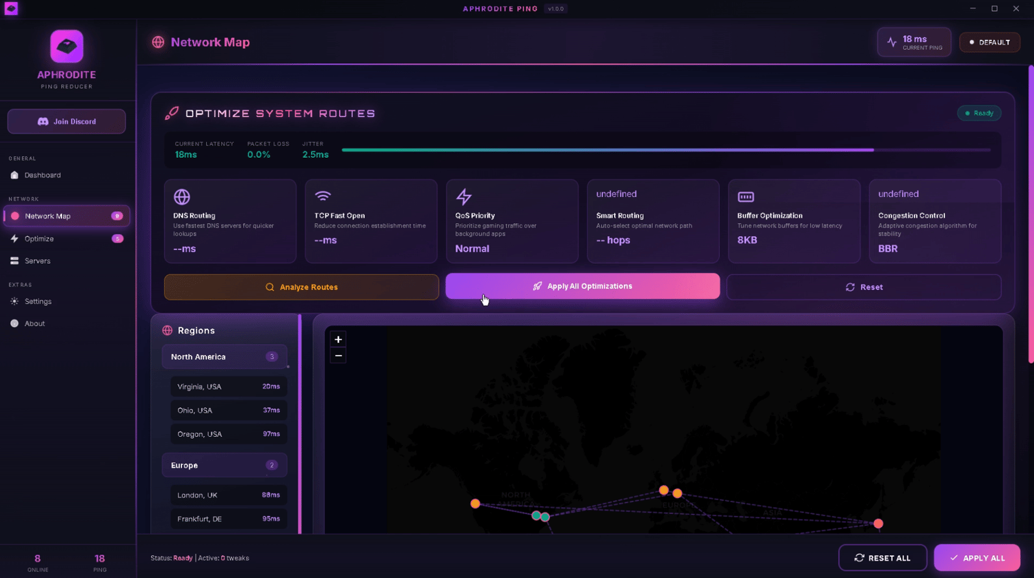Screen dimensions: 1034x578
Task: Click the Join Discord button
Action: click(67, 121)
